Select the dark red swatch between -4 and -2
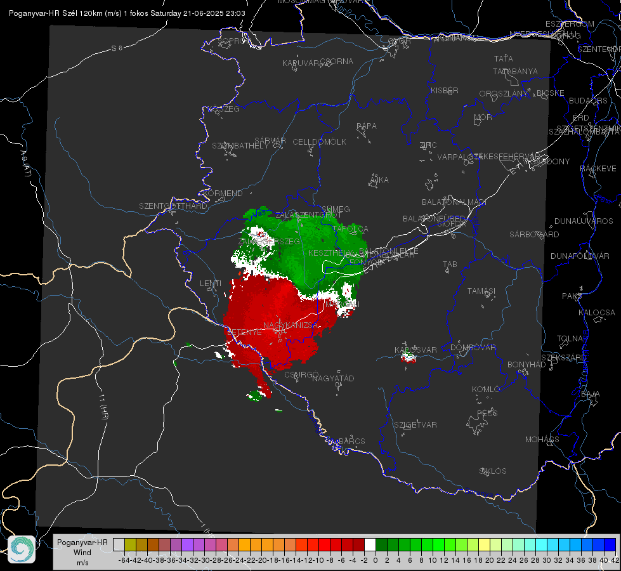 (358, 544)
